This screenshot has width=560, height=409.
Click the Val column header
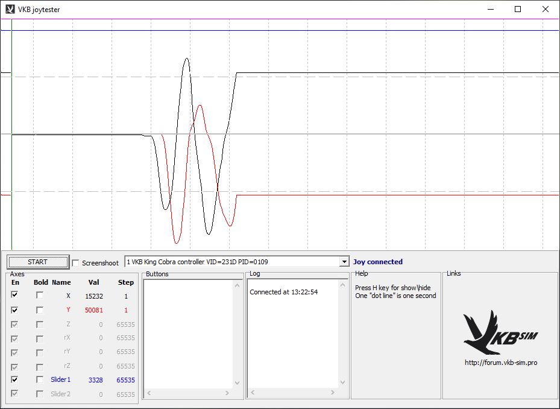pos(93,282)
